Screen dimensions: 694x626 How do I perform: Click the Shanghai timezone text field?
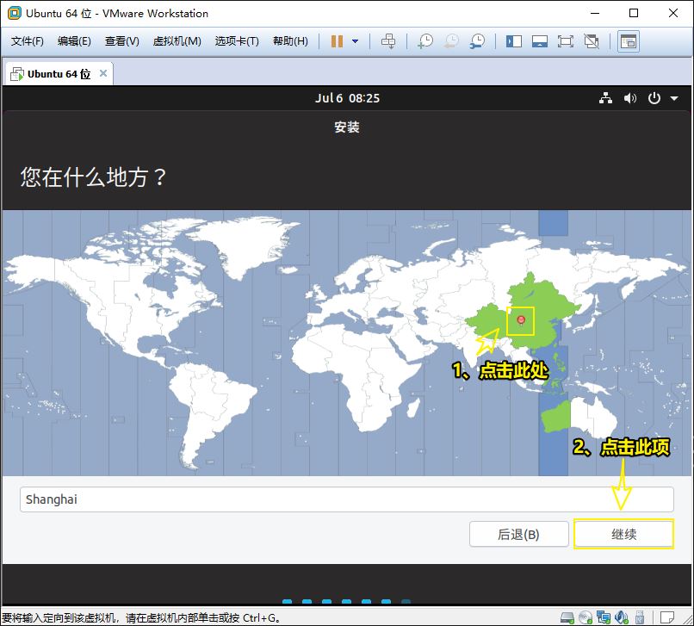click(x=346, y=499)
